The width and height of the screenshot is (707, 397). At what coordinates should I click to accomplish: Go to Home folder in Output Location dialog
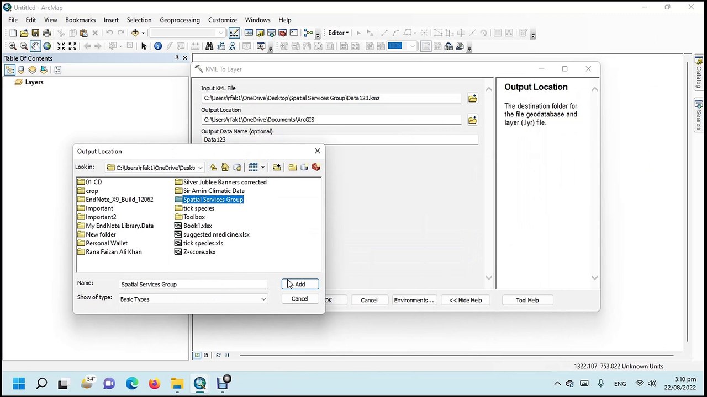(225, 167)
